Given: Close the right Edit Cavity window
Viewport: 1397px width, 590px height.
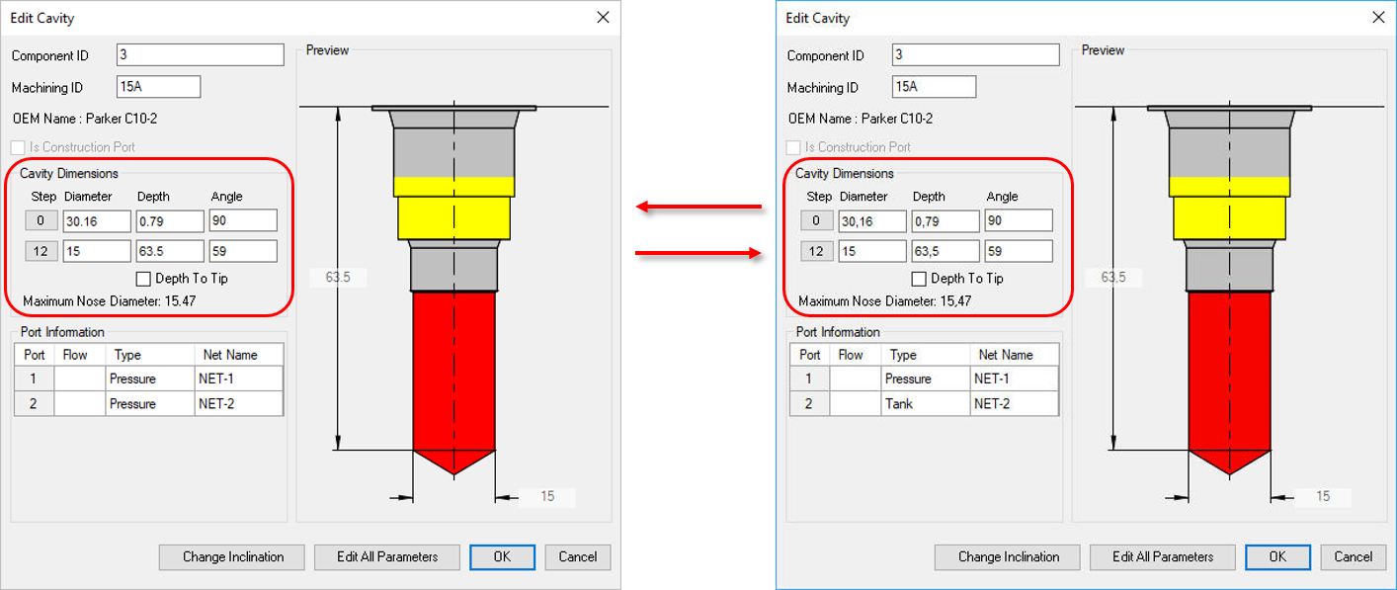Looking at the screenshot, I should click(1378, 17).
